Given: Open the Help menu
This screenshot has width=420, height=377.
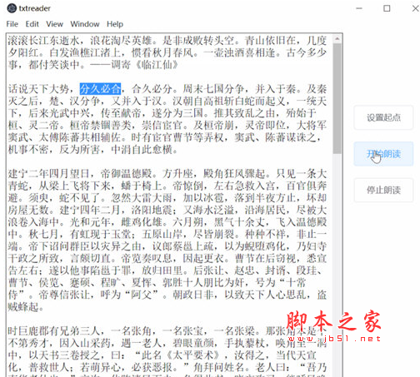Looking at the screenshot, I should [115, 24].
